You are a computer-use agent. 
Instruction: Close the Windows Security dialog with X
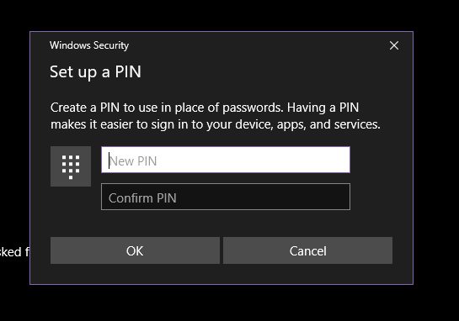[394, 45]
